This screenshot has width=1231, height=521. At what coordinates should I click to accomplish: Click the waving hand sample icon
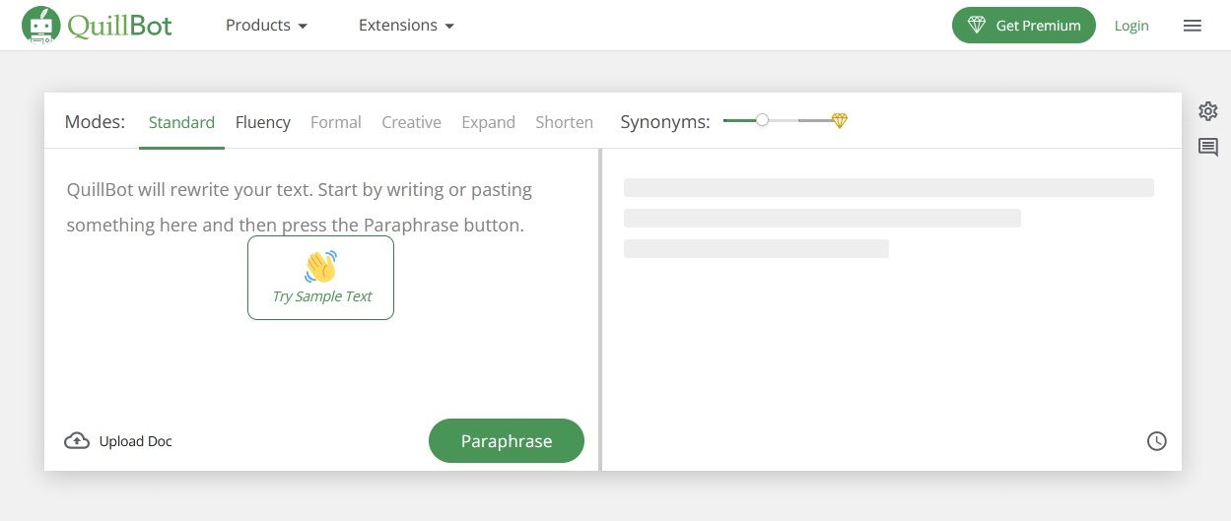[x=320, y=267]
